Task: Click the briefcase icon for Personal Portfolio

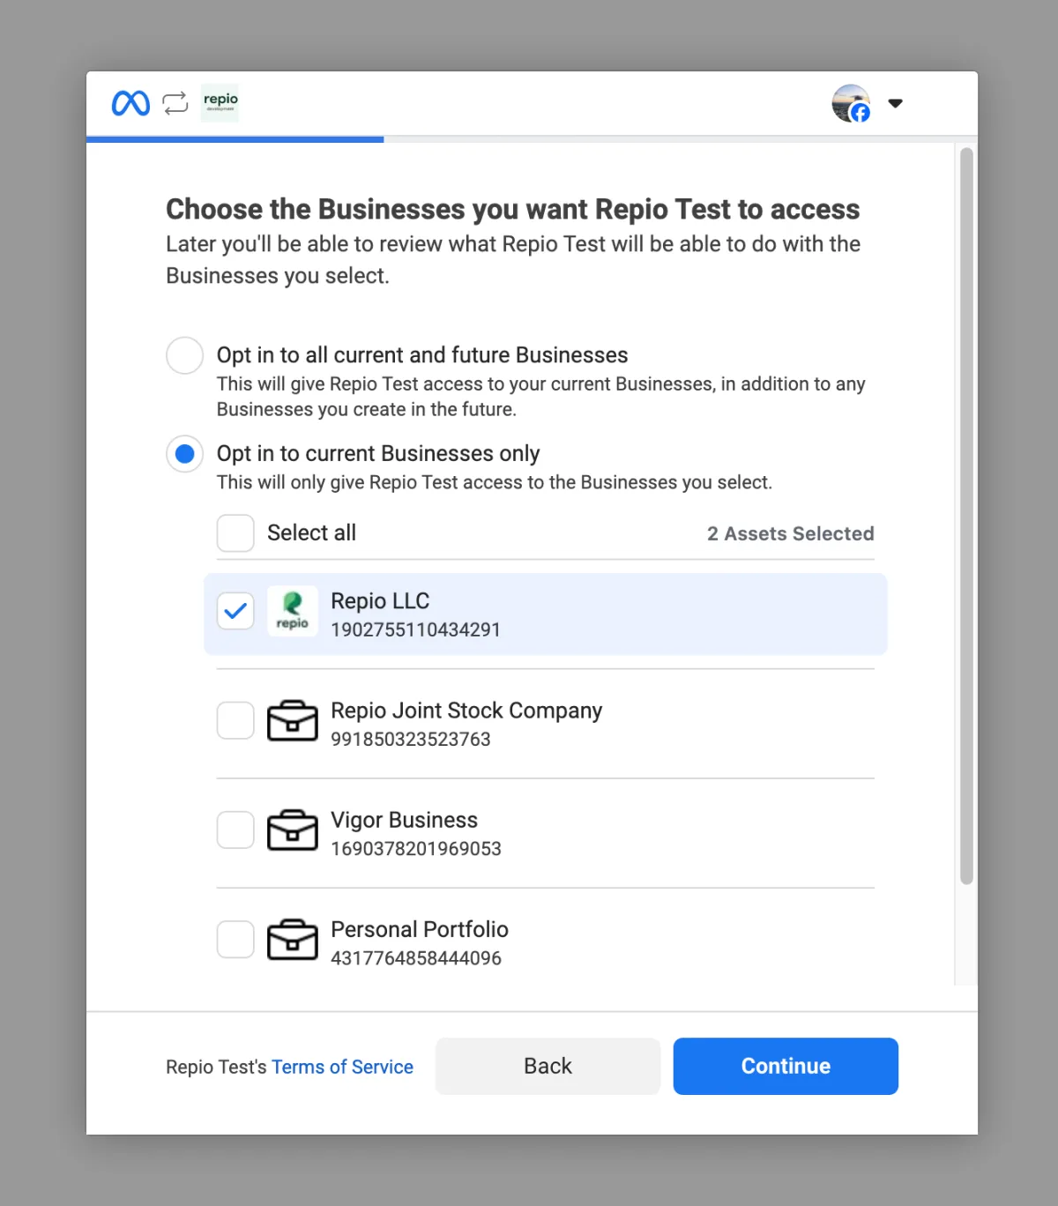Action: tap(293, 940)
